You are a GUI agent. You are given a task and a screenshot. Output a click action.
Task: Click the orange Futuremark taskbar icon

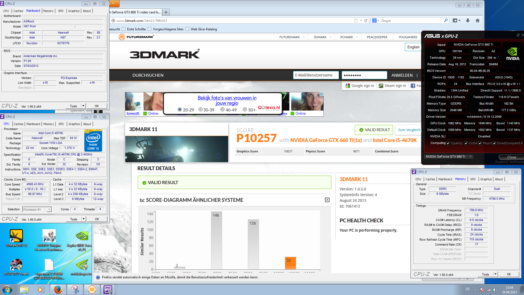coord(92,290)
